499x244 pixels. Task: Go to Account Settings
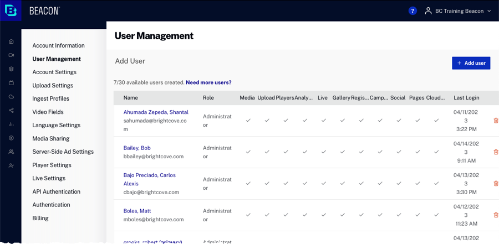point(54,72)
